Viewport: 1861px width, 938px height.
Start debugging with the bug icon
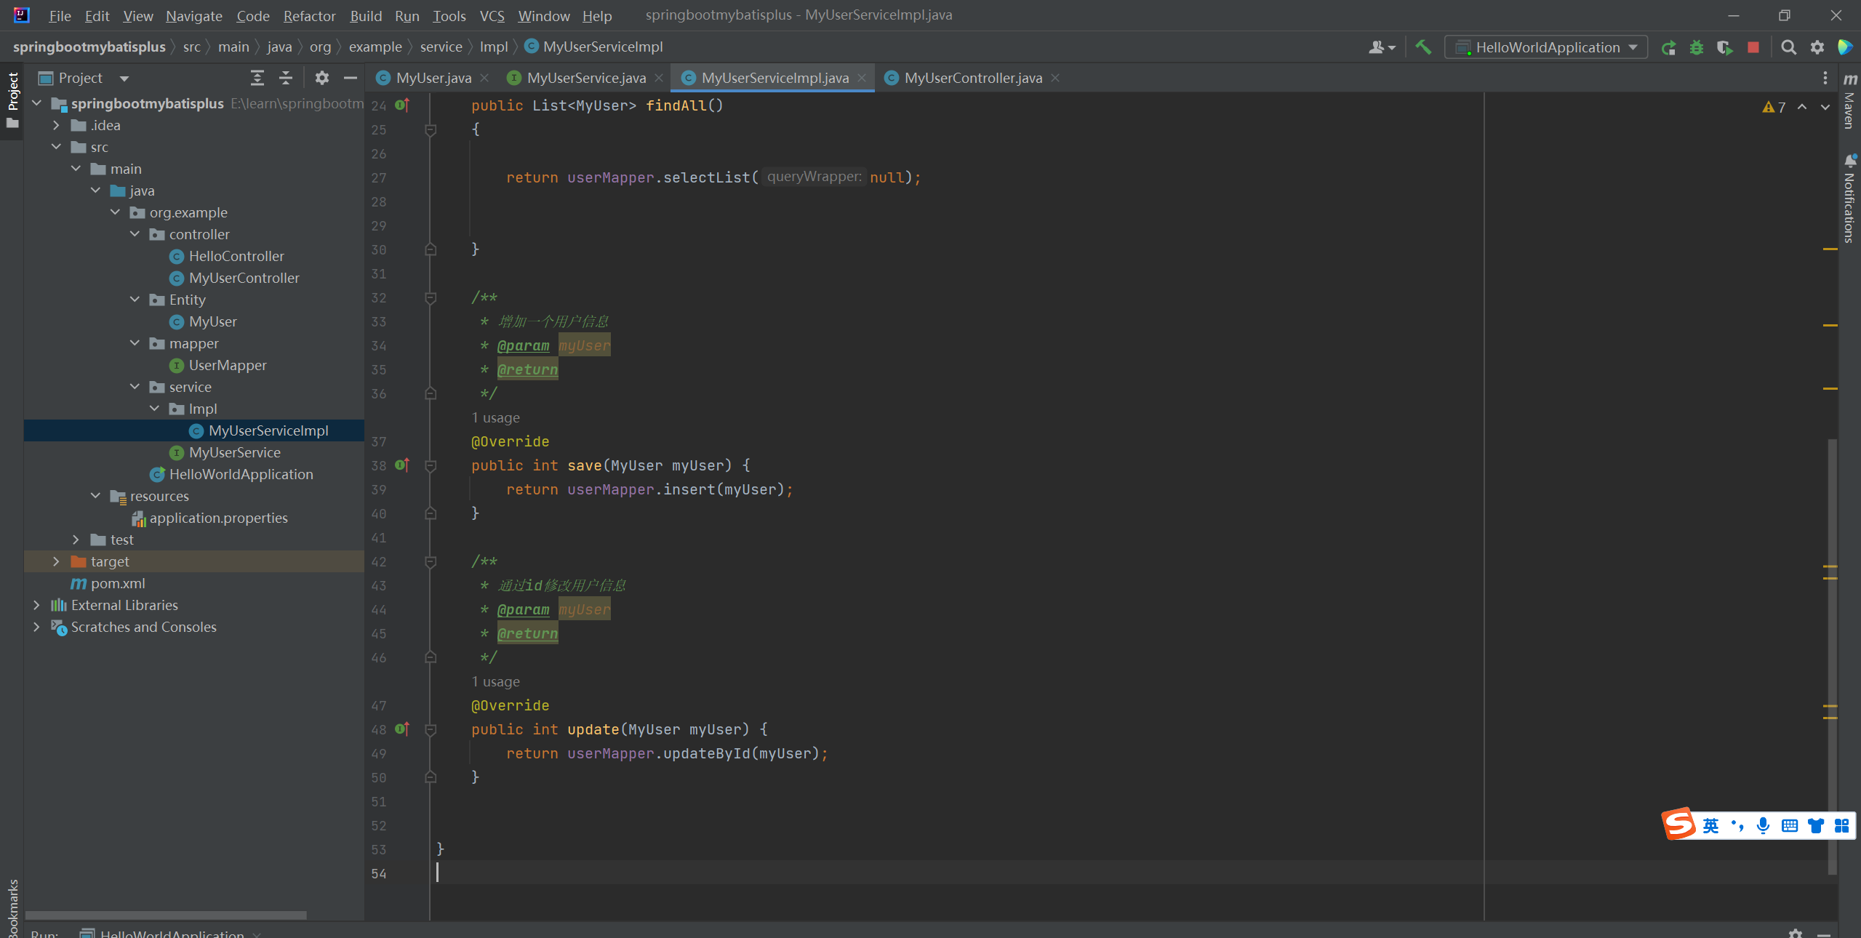[x=1697, y=48]
